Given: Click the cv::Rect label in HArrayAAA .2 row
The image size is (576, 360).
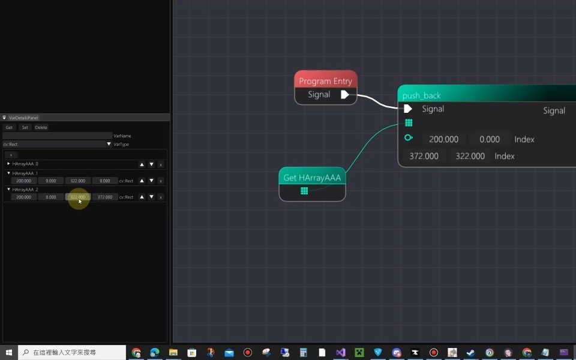Looking at the screenshot, I should pos(126,197).
